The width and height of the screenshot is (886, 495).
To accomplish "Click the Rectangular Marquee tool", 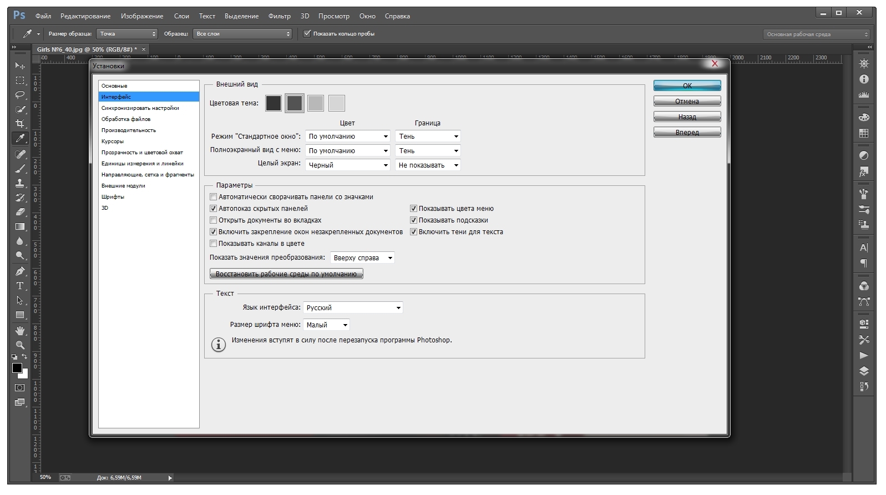I will point(20,80).
